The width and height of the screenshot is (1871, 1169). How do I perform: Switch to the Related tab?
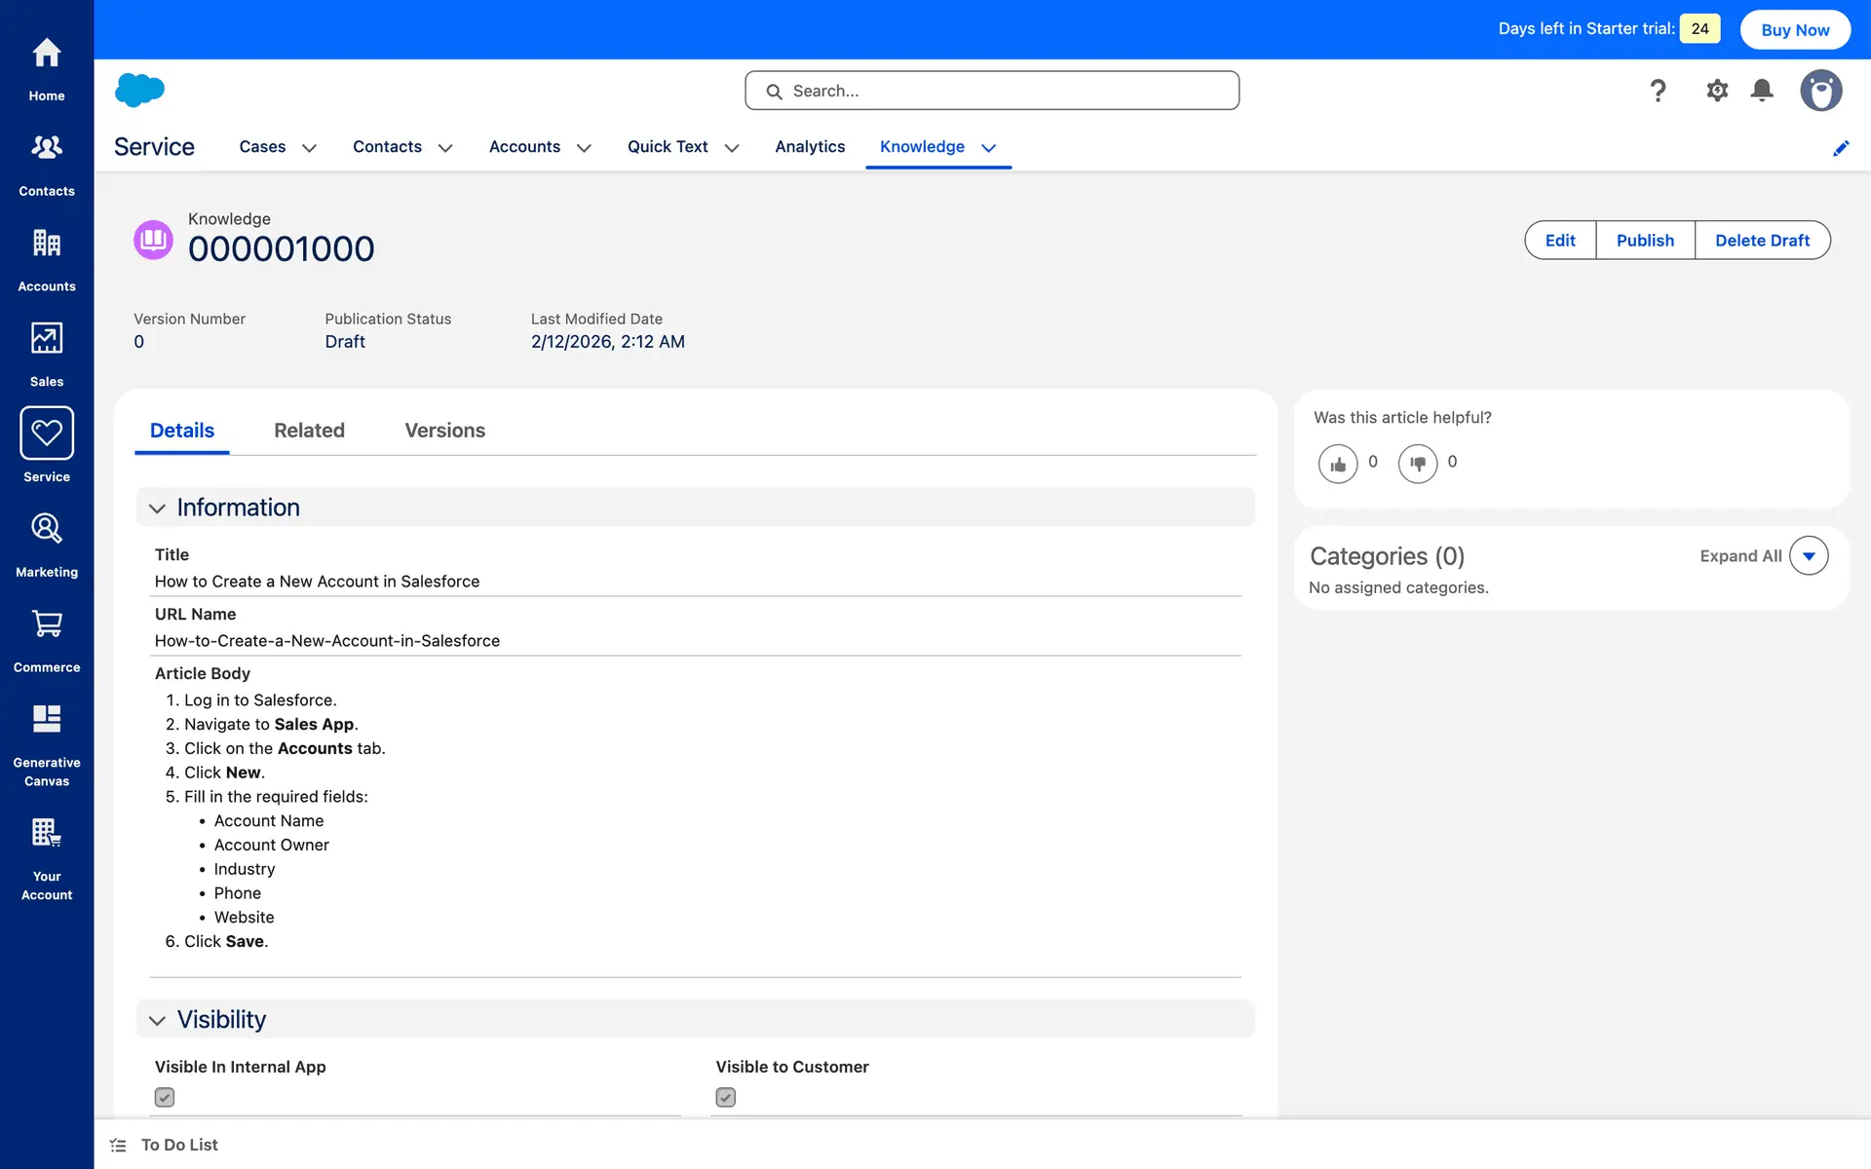pyautogui.click(x=309, y=431)
